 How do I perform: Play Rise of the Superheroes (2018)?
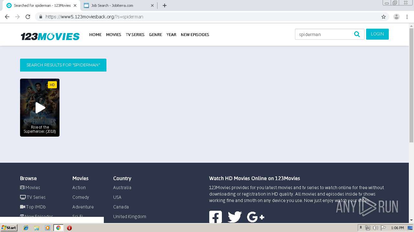pos(40,108)
